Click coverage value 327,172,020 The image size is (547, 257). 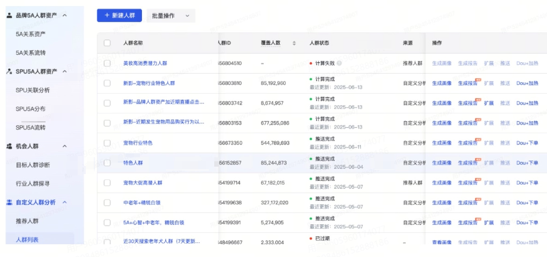(x=275, y=203)
